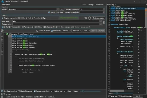This screenshot has width=147, height=98.
Task: Click the Search for input field
Action: [x=56, y=21]
